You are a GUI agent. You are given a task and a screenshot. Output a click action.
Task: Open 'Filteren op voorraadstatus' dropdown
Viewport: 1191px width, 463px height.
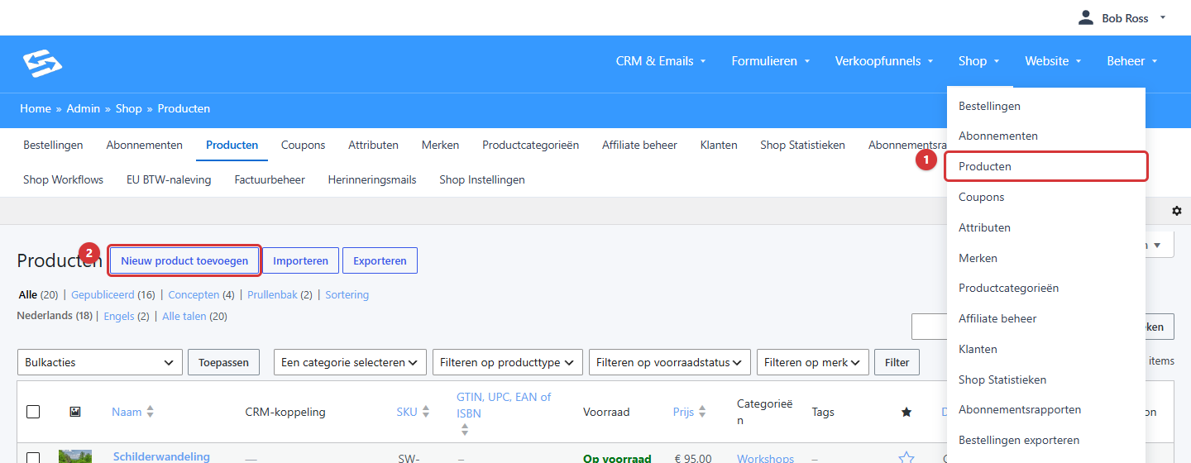click(x=670, y=362)
